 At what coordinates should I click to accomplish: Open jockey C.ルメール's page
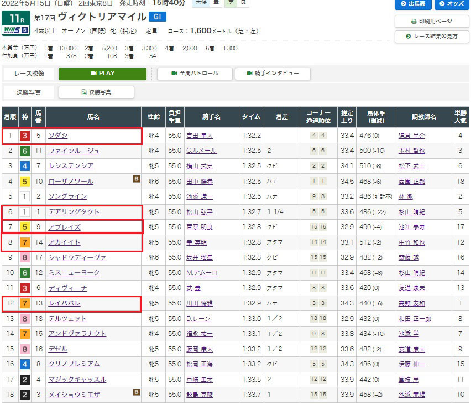(x=202, y=151)
